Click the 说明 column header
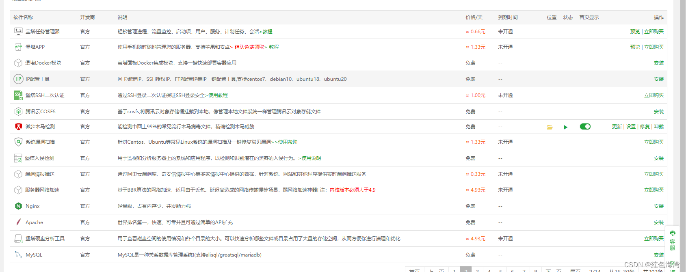686x272 pixels. (122, 17)
